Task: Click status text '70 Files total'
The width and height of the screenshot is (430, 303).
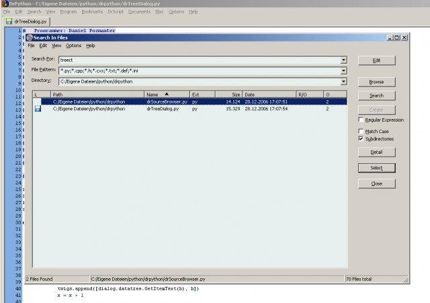Action: click(359, 279)
